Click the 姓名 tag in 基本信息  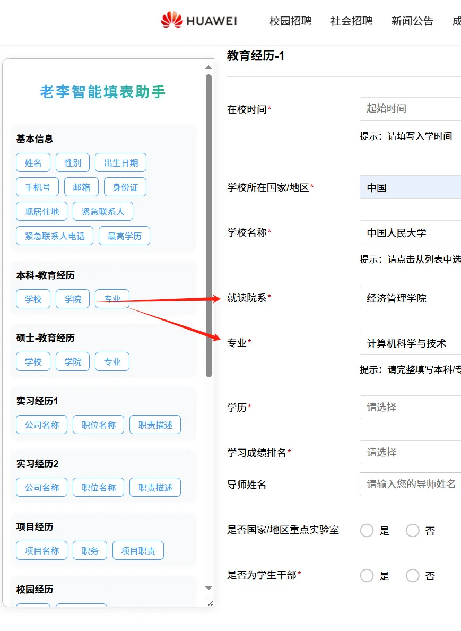(x=33, y=162)
